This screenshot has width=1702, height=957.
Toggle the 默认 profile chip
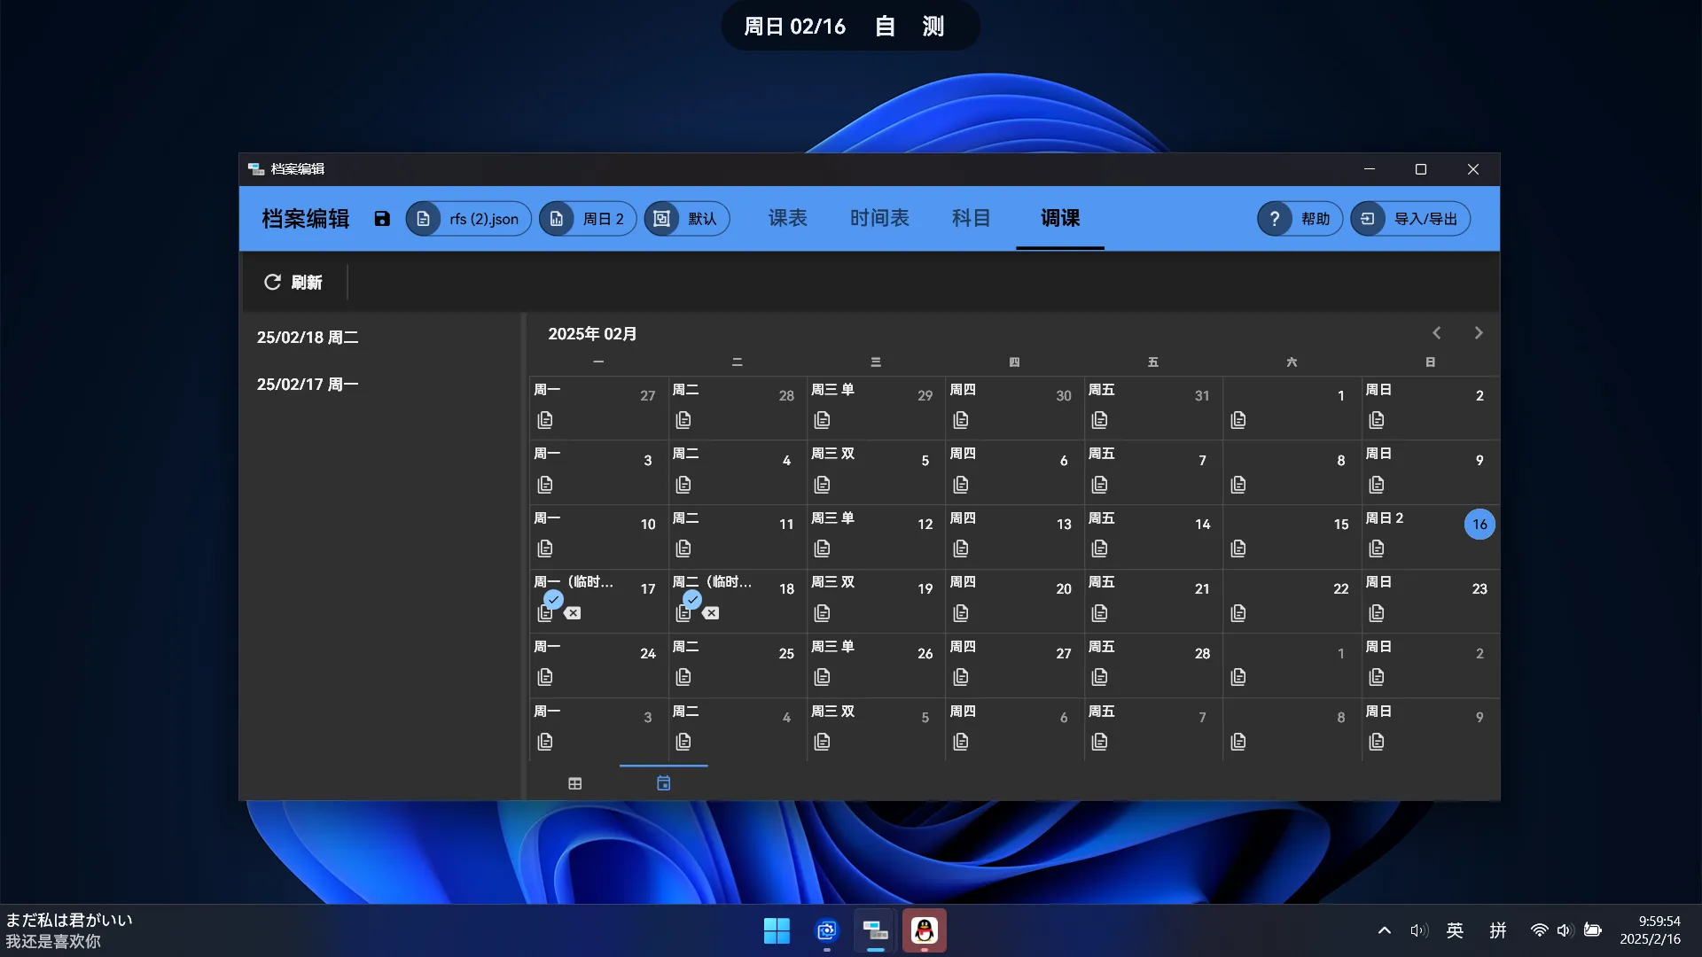click(x=687, y=219)
